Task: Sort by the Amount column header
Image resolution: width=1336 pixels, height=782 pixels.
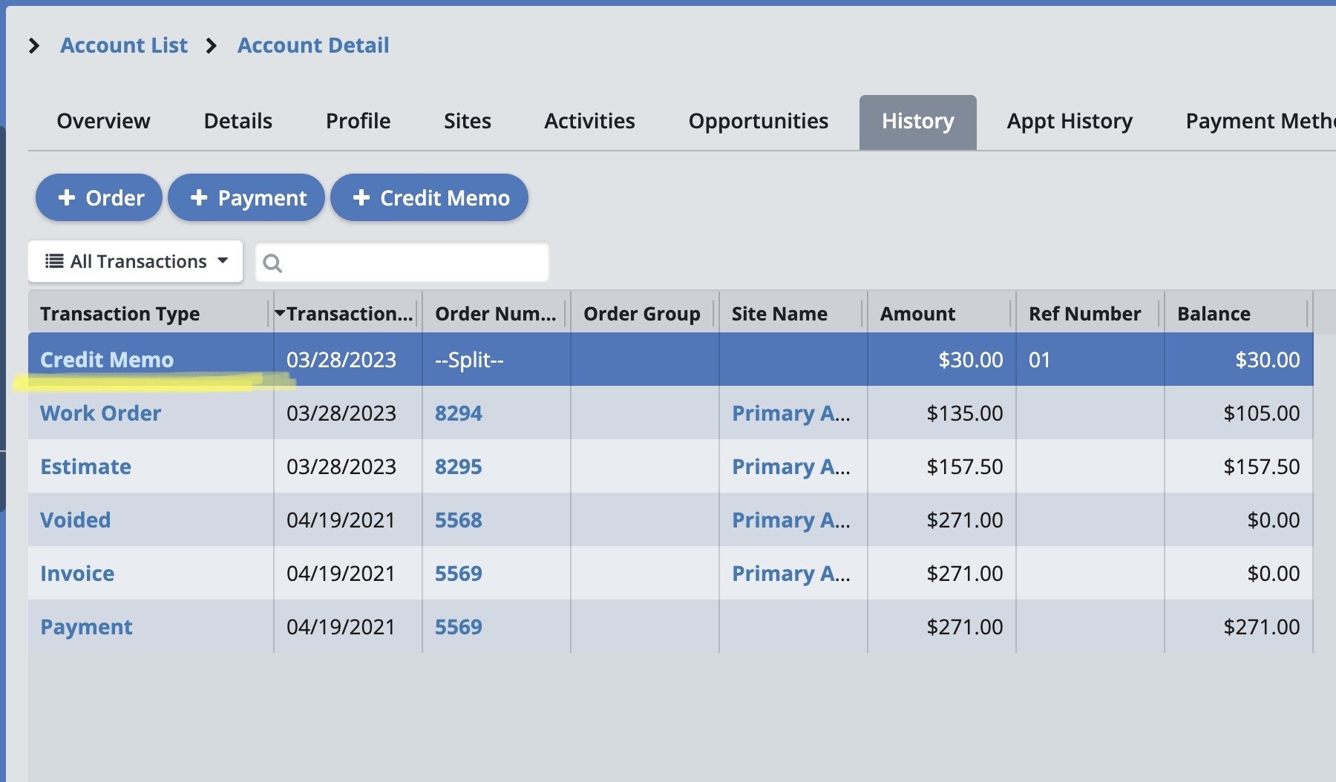Action: (917, 314)
